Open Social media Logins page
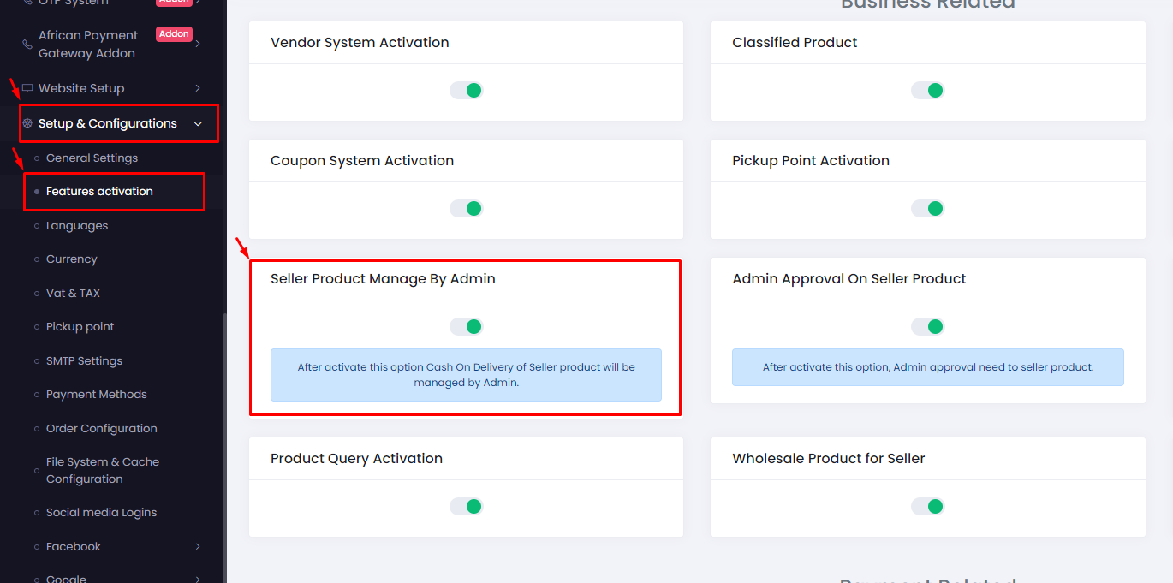Viewport: 1173px width, 583px height. [101, 513]
